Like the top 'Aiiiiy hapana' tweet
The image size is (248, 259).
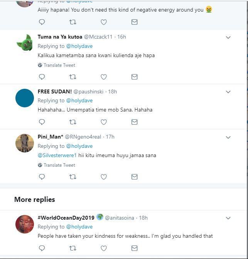tap(104, 22)
